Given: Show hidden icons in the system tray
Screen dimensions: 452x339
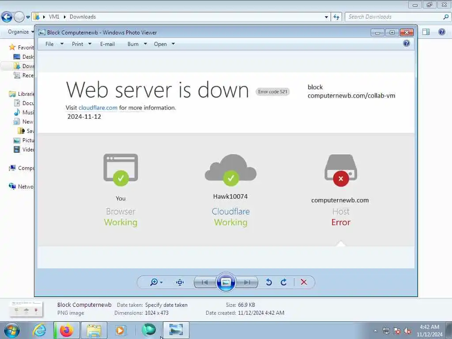Looking at the screenshot, I should click(375, 331).
